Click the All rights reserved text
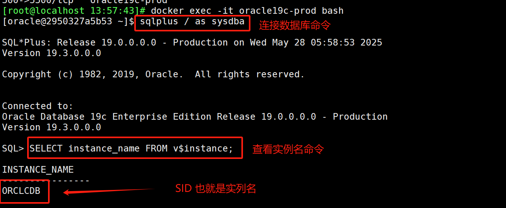 (250, 74)
